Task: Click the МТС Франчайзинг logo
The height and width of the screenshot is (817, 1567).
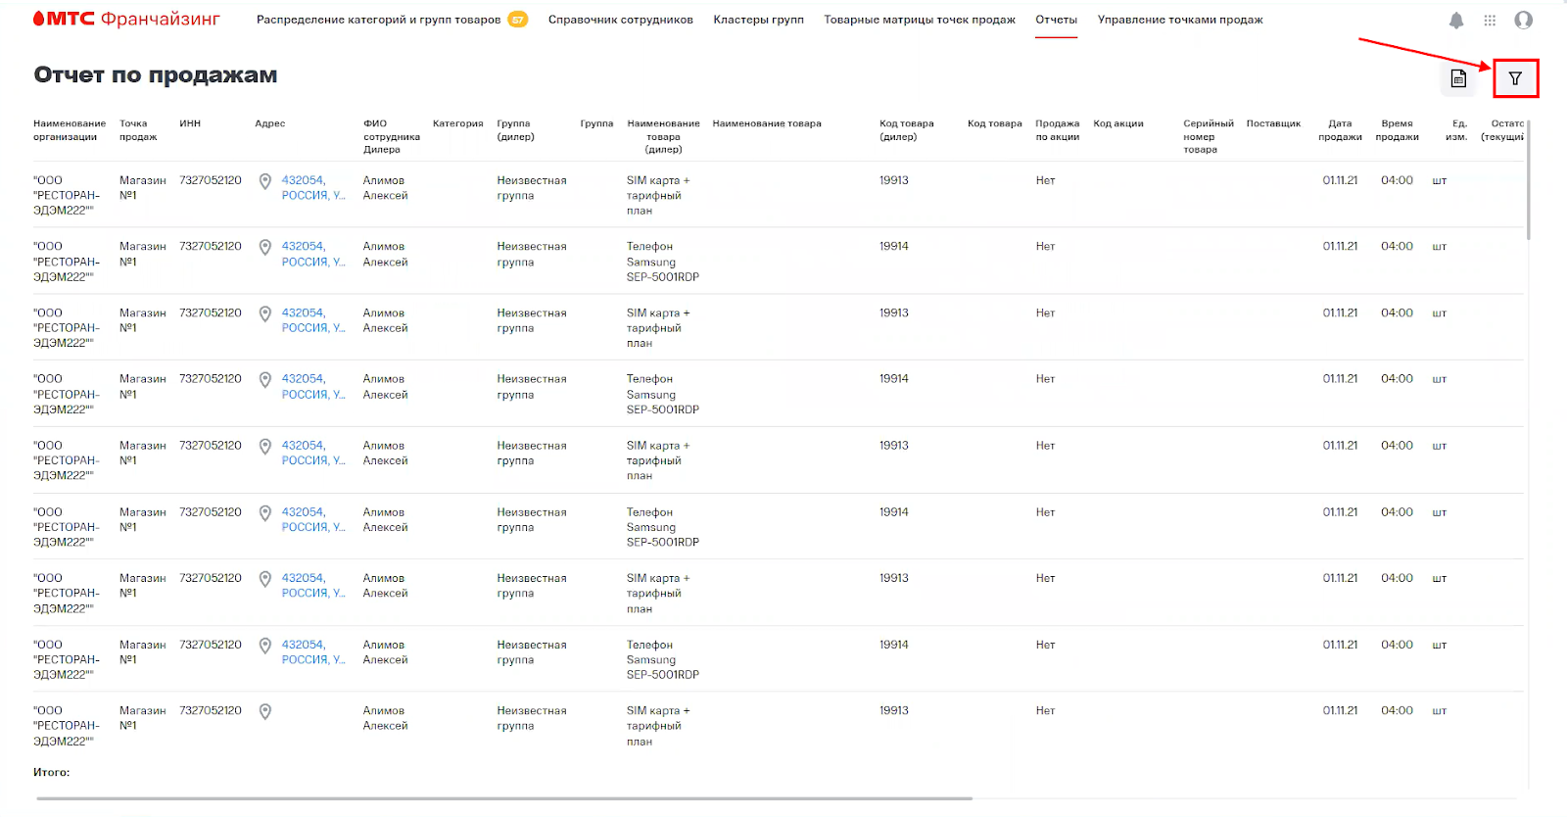Action: 126,19
